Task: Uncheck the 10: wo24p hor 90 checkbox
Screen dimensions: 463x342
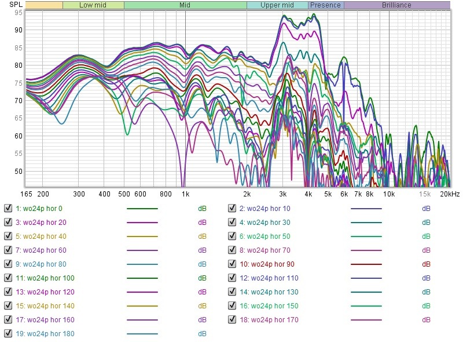Action: (232, 264)
